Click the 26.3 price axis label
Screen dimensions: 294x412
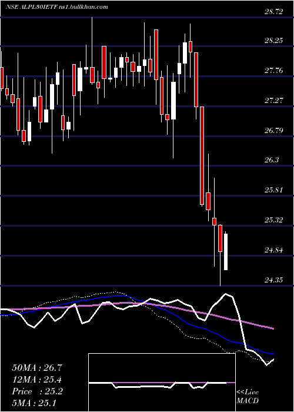(272, 160)
